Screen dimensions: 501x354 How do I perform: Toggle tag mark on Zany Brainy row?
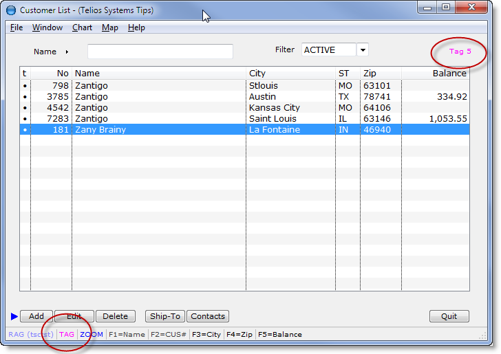tap(25, 129)
